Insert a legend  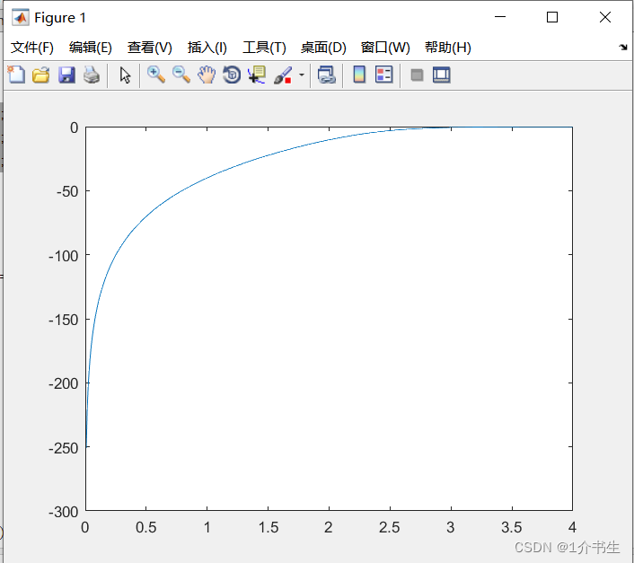383,75
